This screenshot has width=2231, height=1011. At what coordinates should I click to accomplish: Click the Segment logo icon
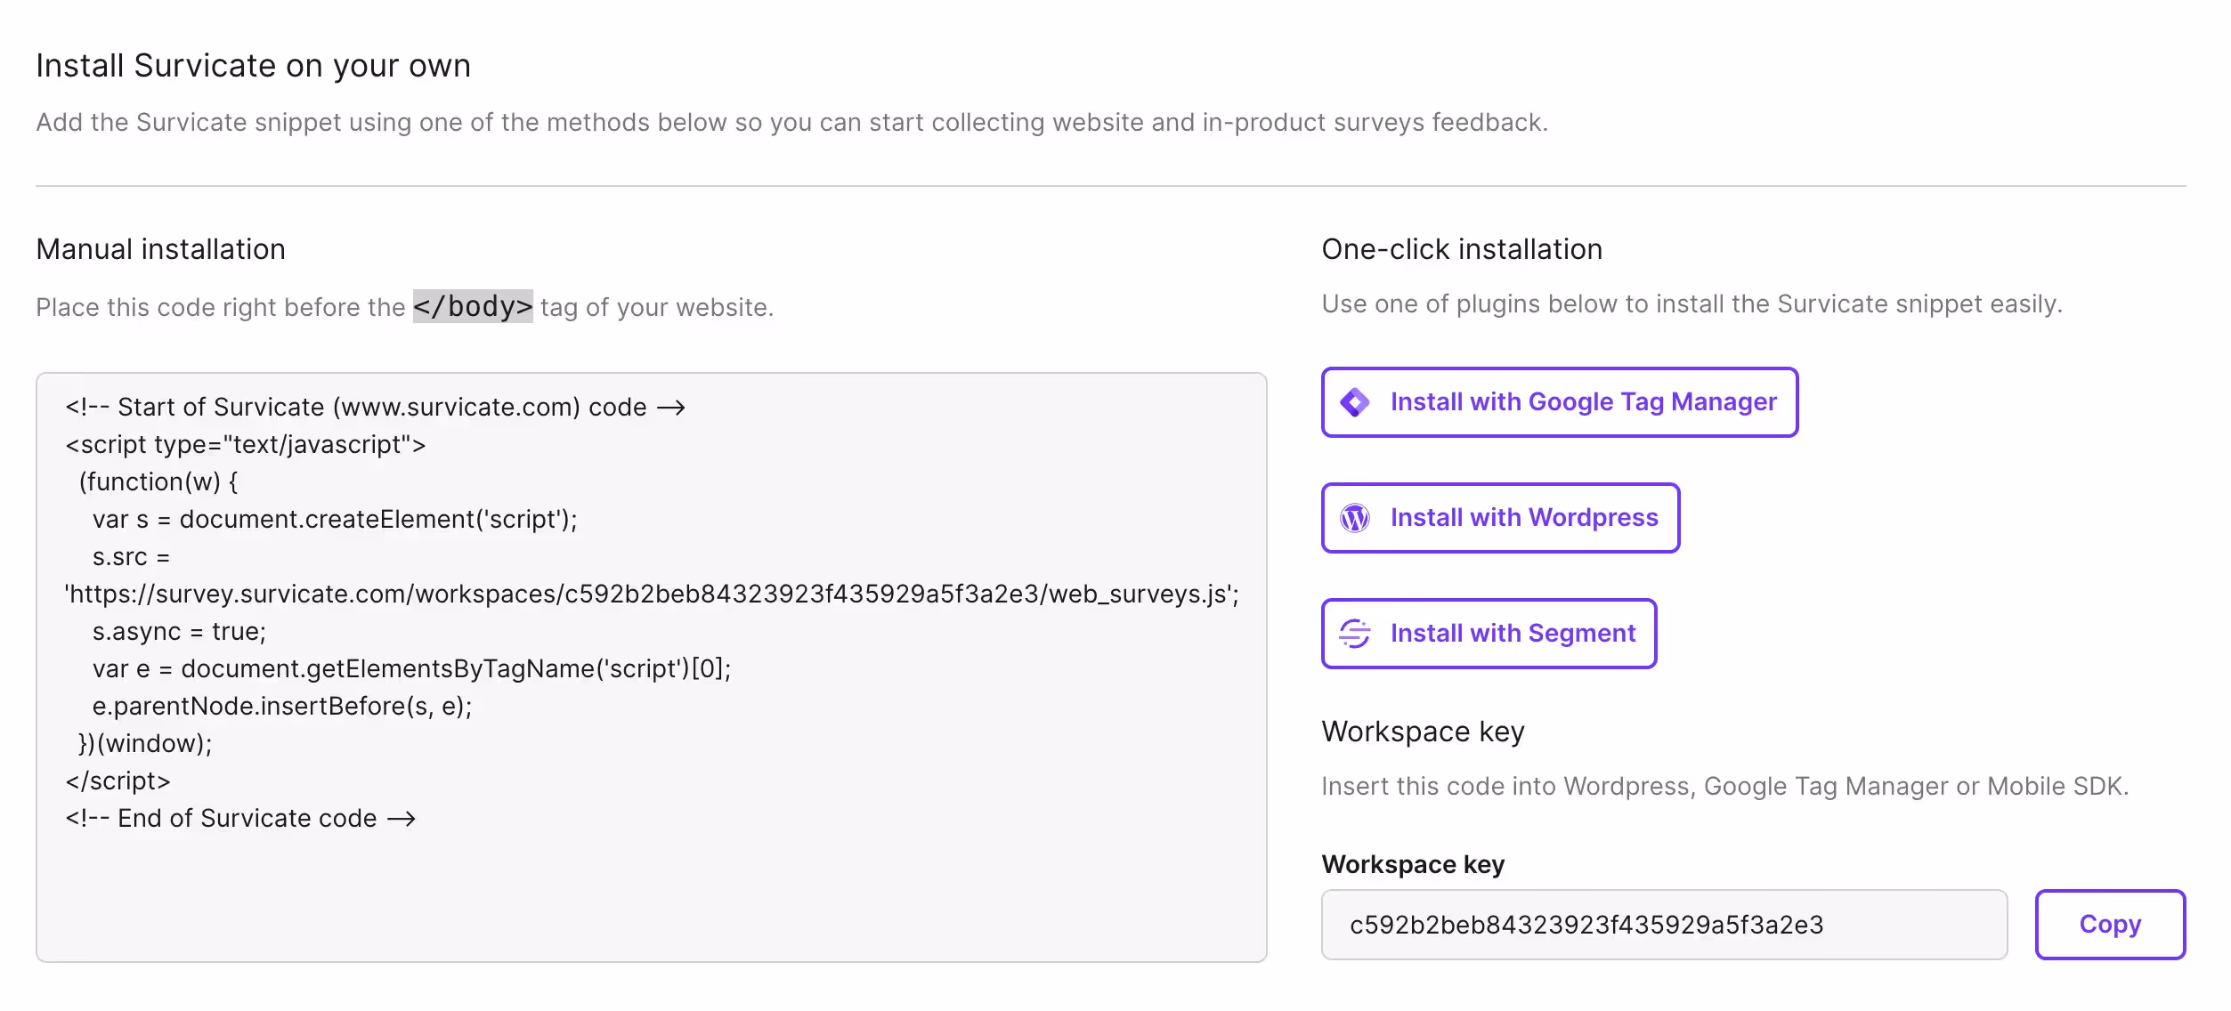1355,634
